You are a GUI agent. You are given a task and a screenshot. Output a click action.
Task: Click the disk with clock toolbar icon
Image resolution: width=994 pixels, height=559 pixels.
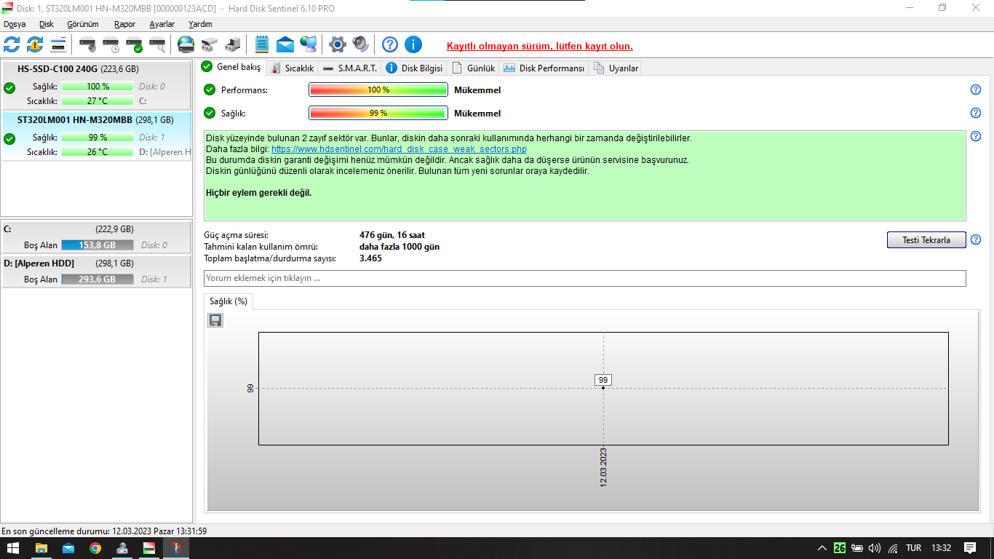[x=111, y=44]
